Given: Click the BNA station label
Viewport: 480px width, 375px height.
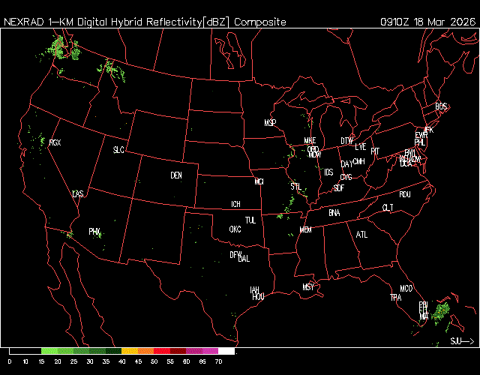Looking at the screenshot, I should click(334, 213).
